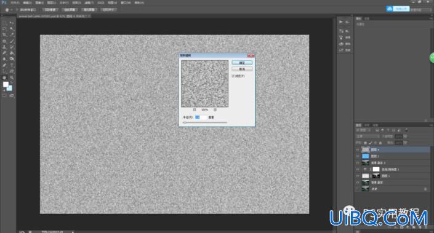
Task: Toggle the Preview checkbox in the dialog
Action: [233, 76]
